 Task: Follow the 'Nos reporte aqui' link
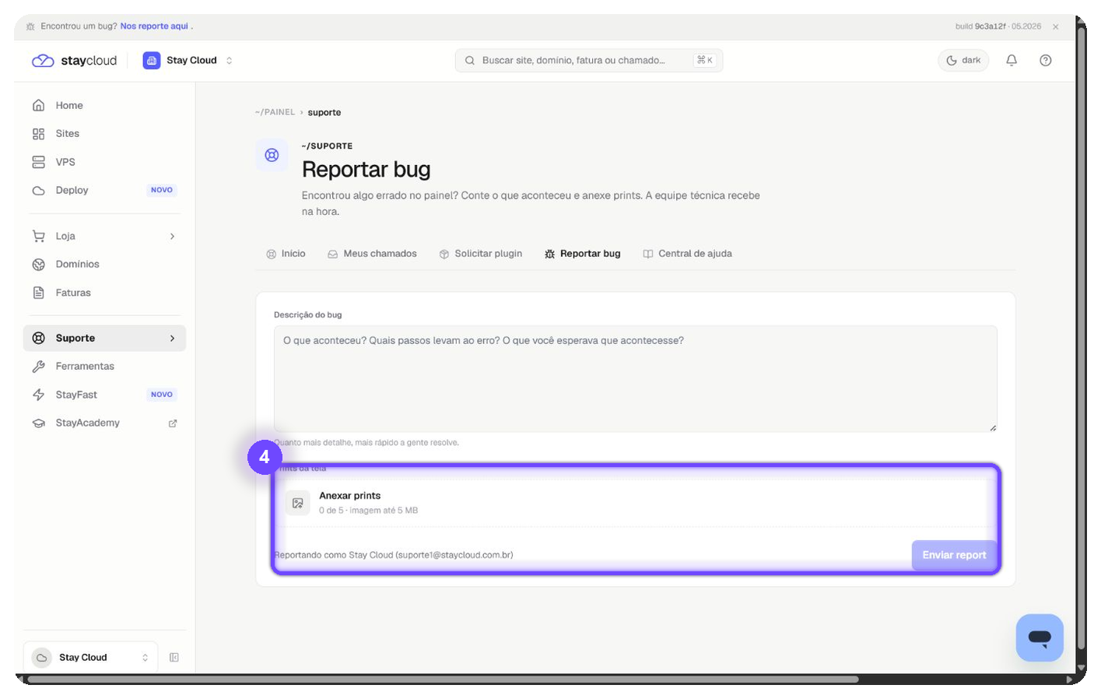pos(154,26)
